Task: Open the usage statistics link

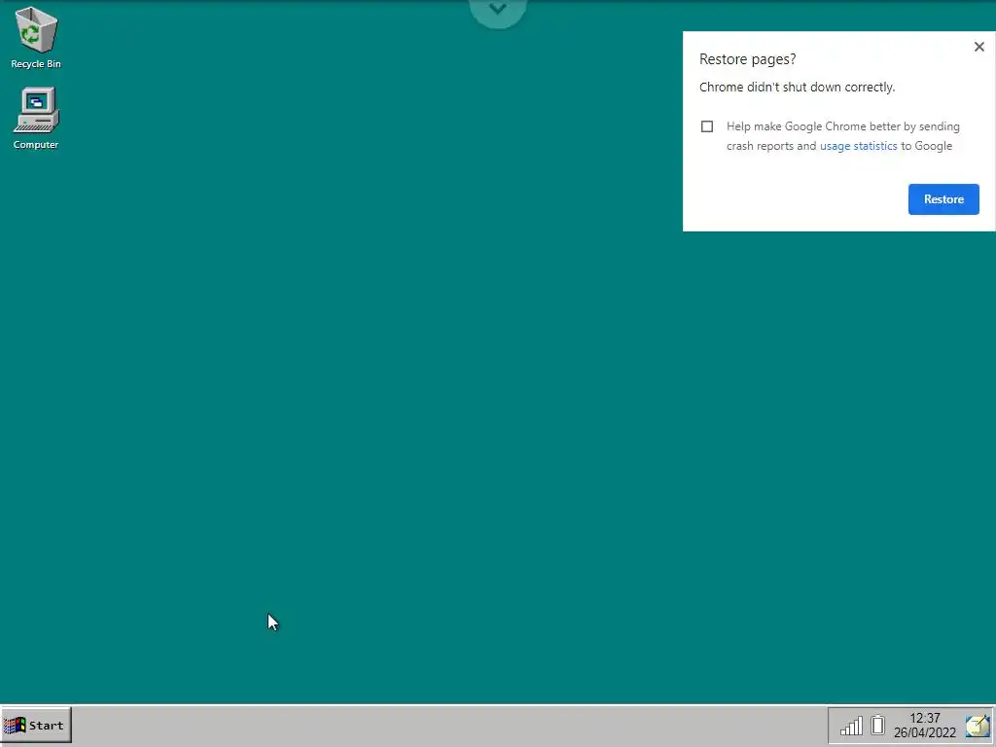Action: (x=858, y=146)
